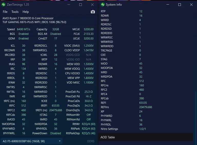Click the ZenTimings app logo icon

(4, 5)
